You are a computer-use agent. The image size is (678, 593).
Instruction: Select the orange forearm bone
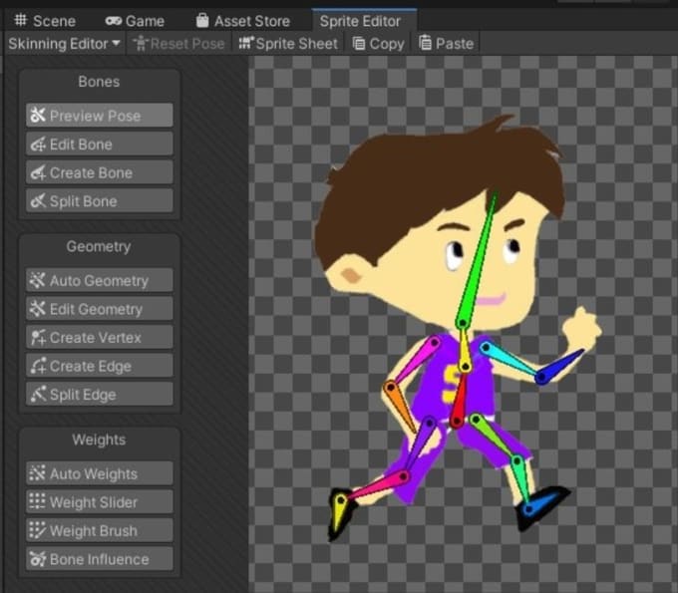400,406
